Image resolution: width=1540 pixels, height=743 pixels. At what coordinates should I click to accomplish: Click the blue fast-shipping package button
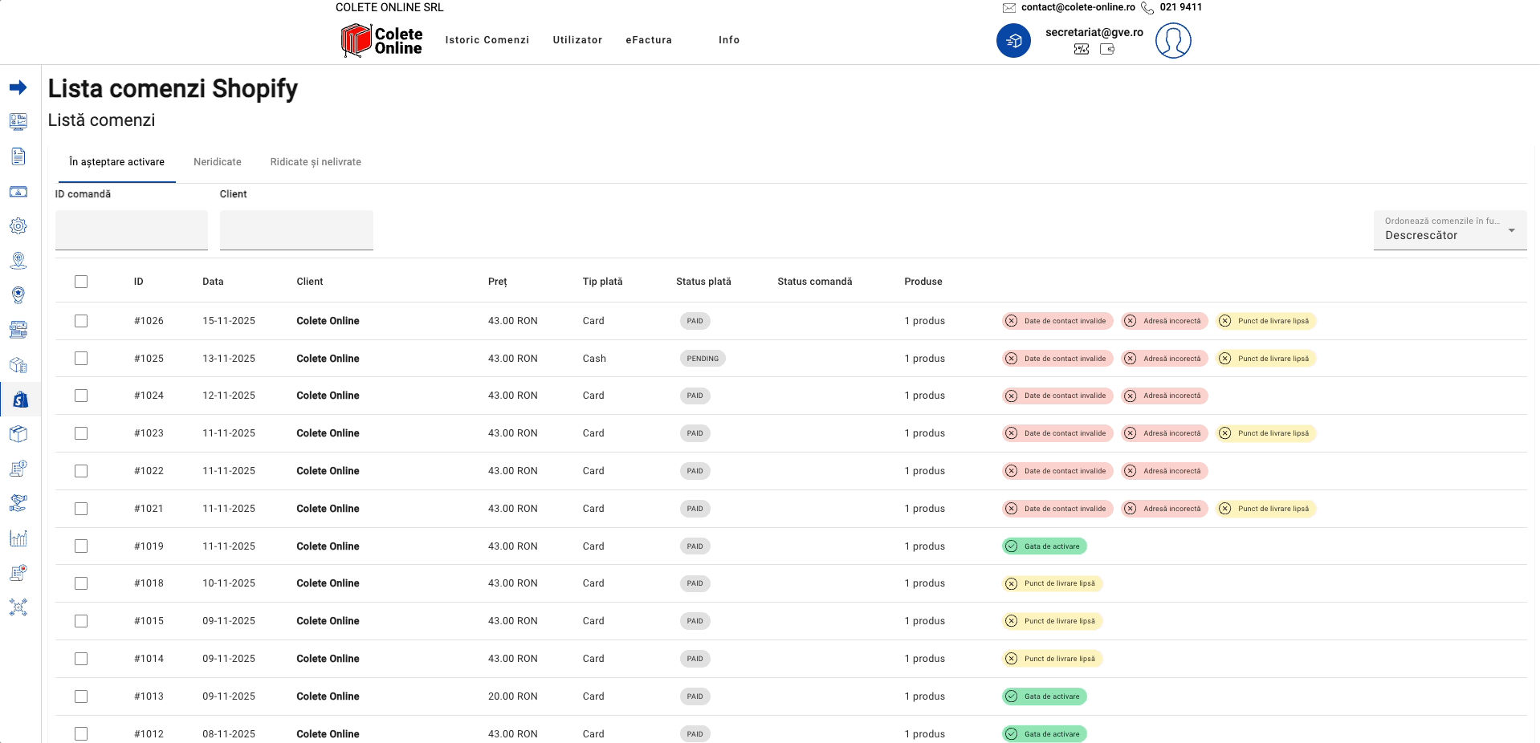(1013, 40)
